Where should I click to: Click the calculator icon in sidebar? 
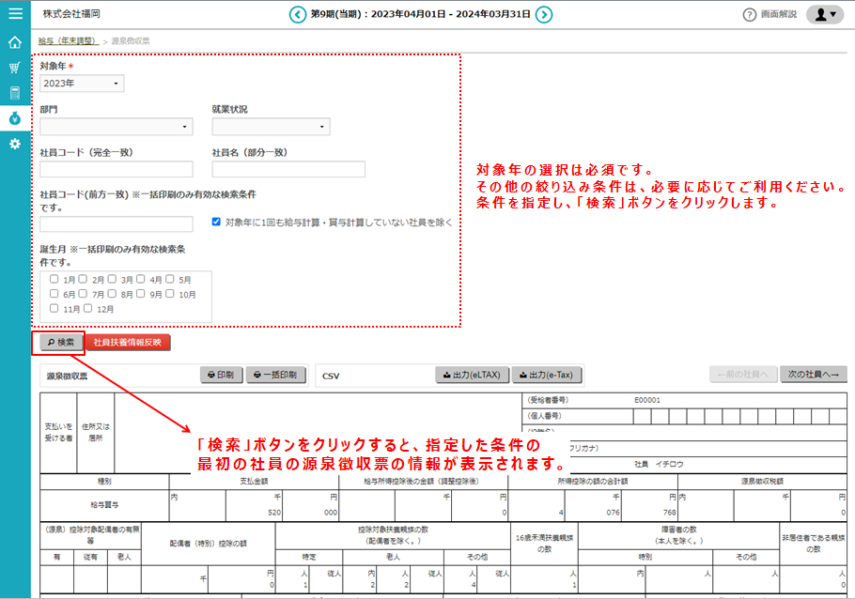tap(15, 93)
